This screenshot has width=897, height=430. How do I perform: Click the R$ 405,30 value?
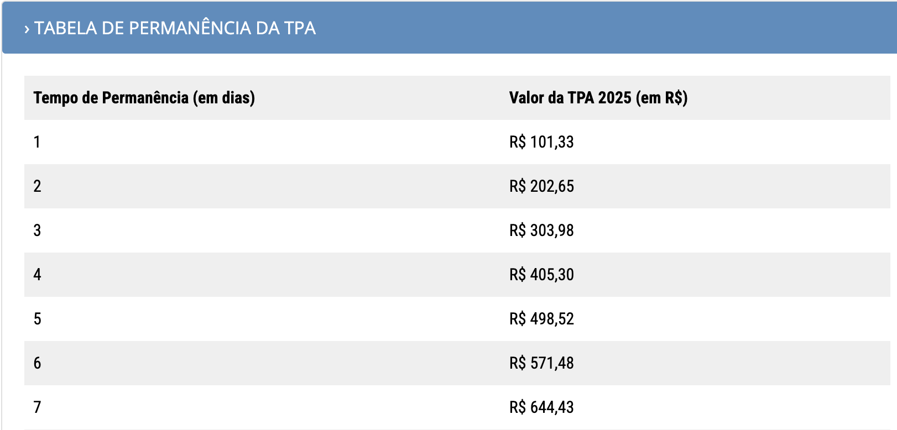click(541, 275)
